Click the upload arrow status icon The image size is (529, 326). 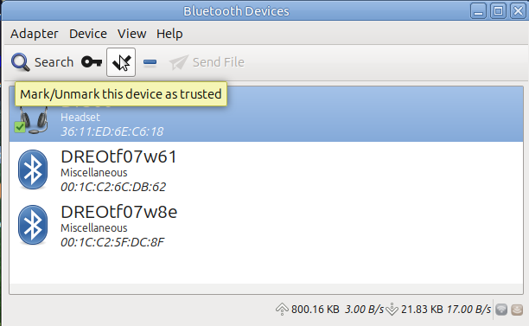[282, 309]
